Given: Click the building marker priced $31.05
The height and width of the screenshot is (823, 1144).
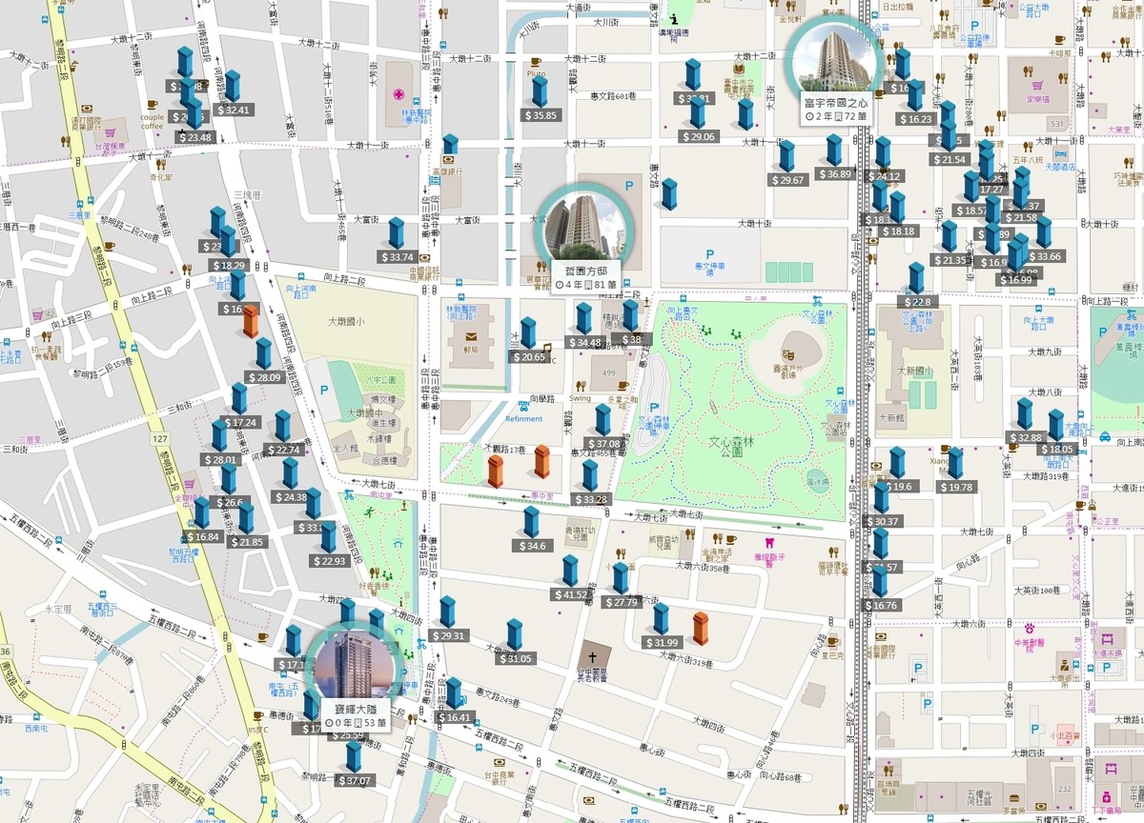Looking at the screenshot, I should (515, 635).
